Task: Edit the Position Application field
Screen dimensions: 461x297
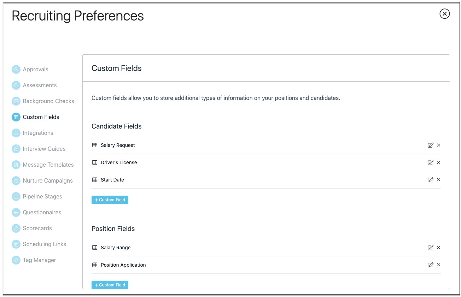Action: point(430,265)
